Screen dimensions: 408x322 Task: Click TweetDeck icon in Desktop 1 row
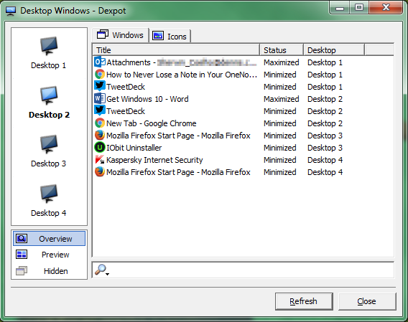pyautogui.click(x=100, y=86)
